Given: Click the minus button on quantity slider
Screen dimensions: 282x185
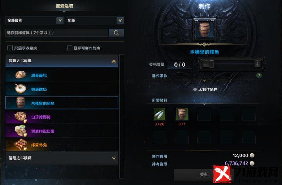Looking at the screenshot, I should [x=206, y=64].
